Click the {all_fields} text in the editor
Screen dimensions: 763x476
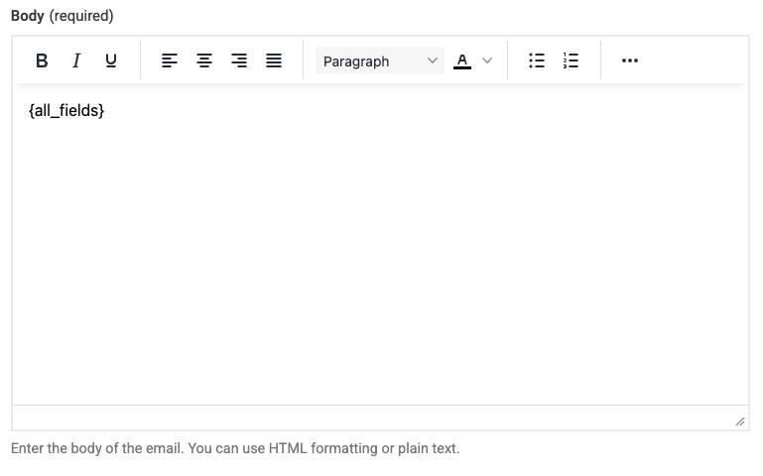point(66,111)
